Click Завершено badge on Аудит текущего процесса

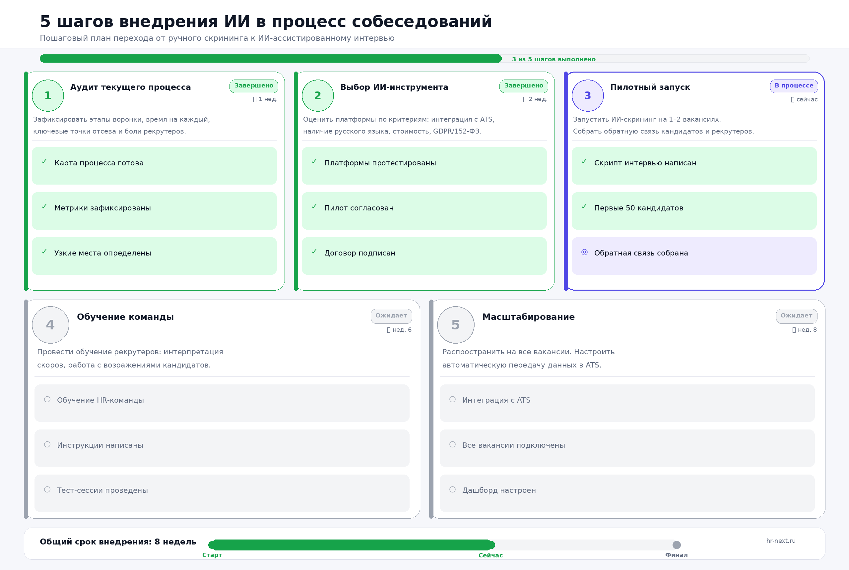coord(254,86)
